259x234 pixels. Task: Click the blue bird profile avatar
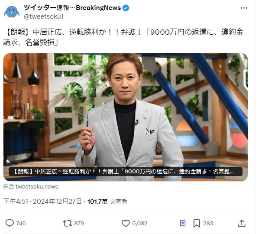(12, 12)
